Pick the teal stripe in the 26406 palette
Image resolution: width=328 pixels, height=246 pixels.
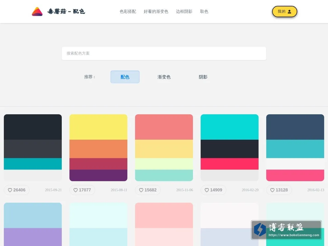point(33,164)
